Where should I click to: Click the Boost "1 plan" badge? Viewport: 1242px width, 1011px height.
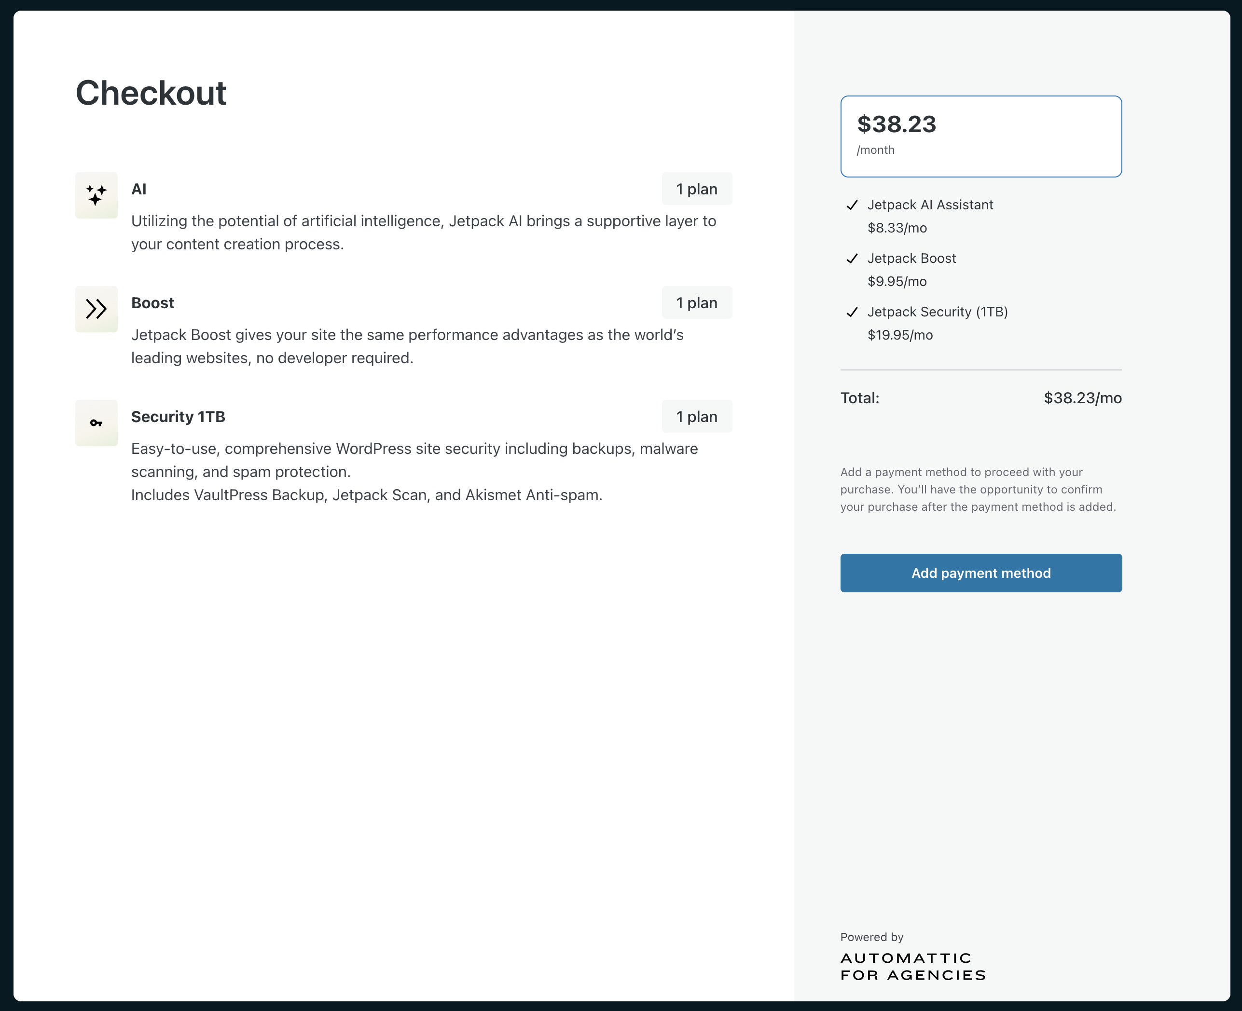696,303
